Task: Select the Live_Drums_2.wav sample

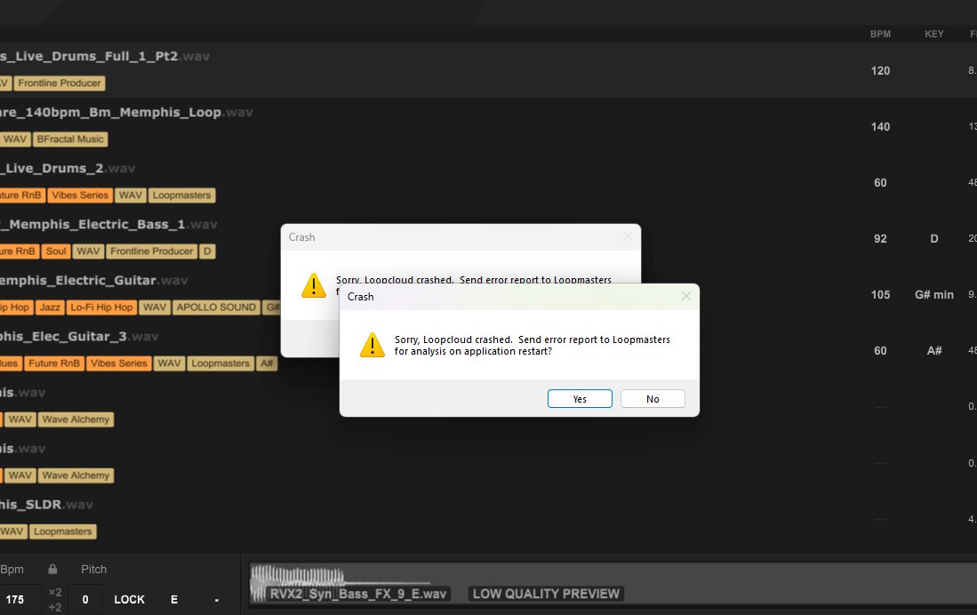Action: [489, 182]
